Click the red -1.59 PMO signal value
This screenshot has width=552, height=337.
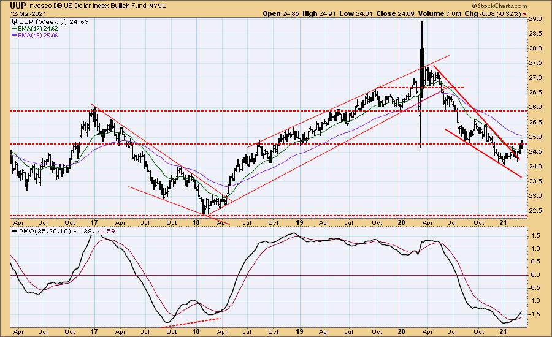(107, 231)
